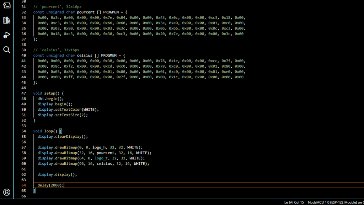The width and height of the screenshot is (364, 205).
Task: Open the Boards Manager sidebar icon
Action: (7, 5)
